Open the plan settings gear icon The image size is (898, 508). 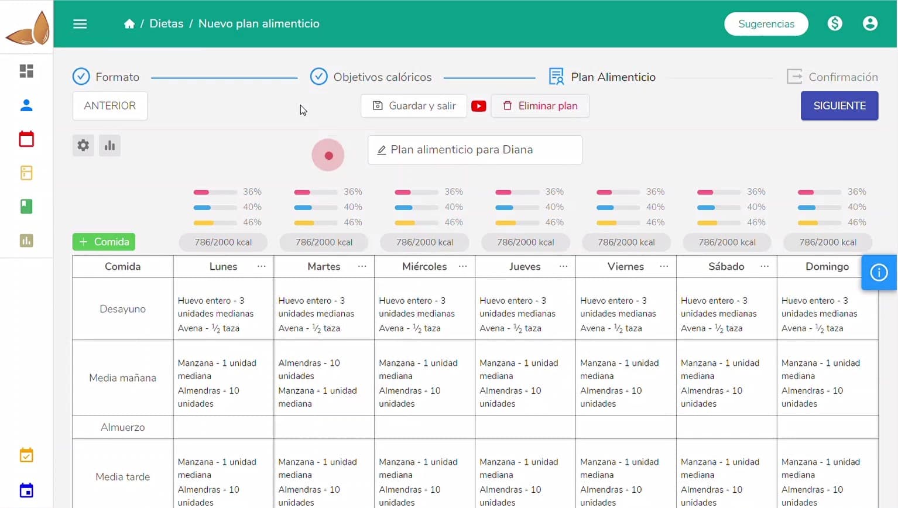[83, 145]
